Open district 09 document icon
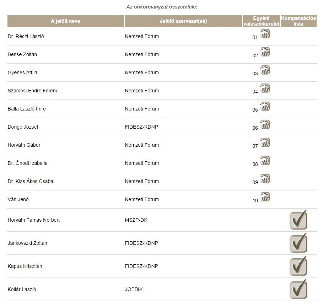The image size is (323, 307). click(x=265, y=179)
